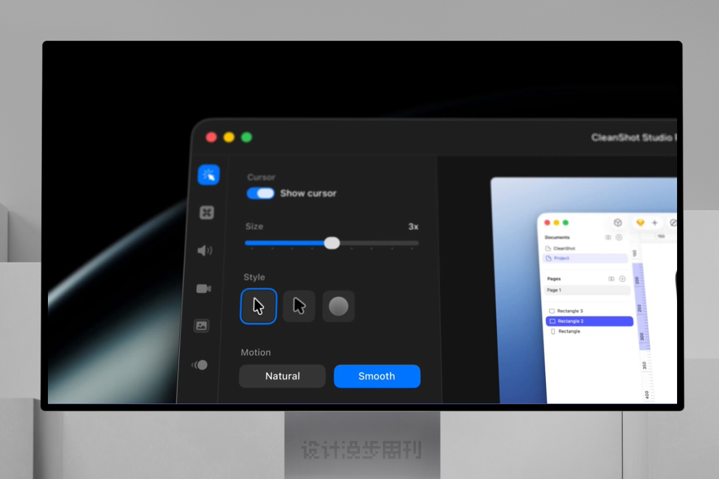The width and height of the screenshot is (719, 479).
Task: Click the Documents section heading
Action: (557, 237)
